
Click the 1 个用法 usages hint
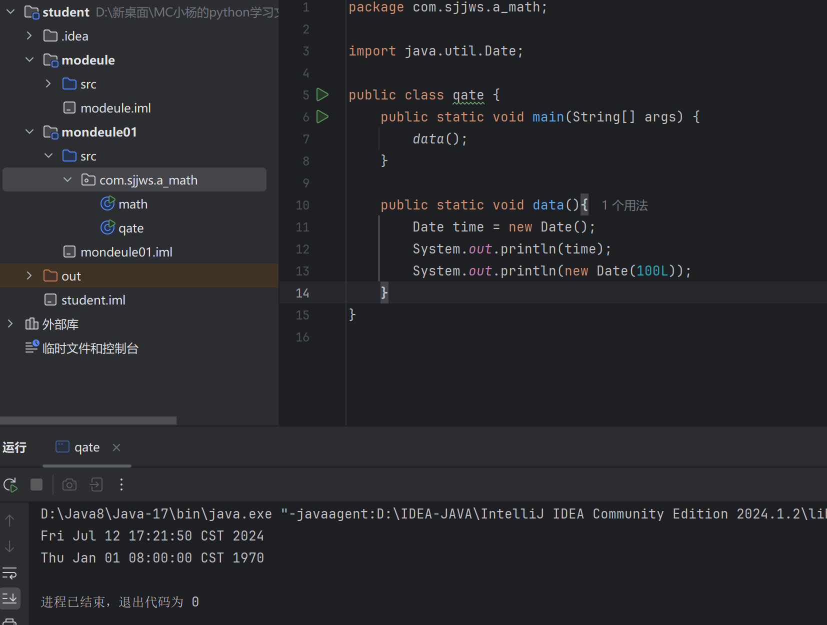624,205
